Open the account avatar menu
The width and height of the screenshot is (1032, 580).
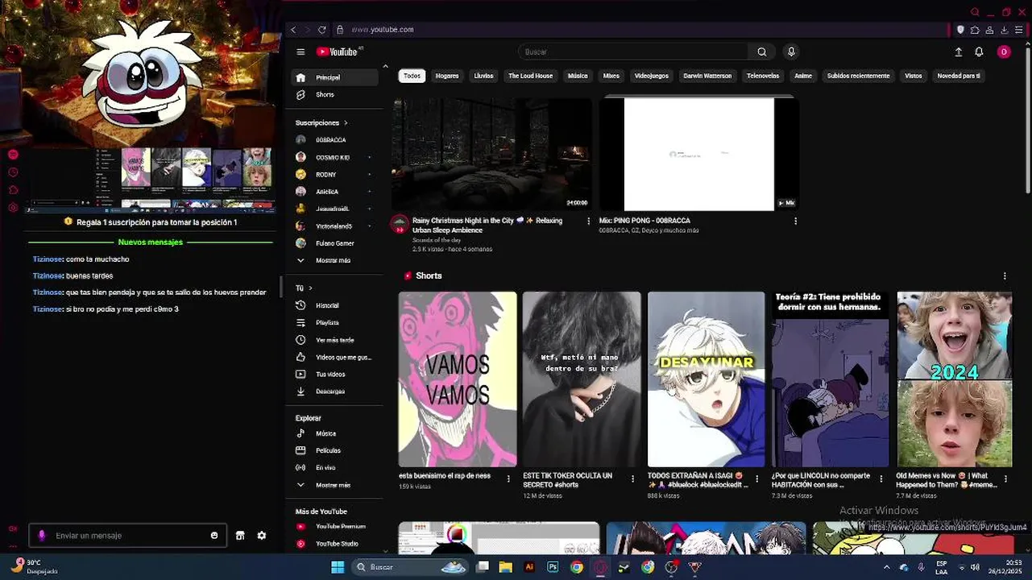pyautogui.click(x=1004, y=52)
